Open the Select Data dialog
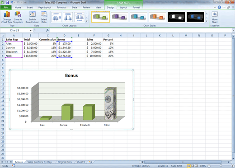This screenshot has height=168, width=235. click(x=44, y=17)
